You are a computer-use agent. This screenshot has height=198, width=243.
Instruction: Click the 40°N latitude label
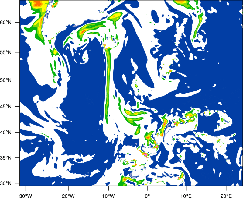6,132
